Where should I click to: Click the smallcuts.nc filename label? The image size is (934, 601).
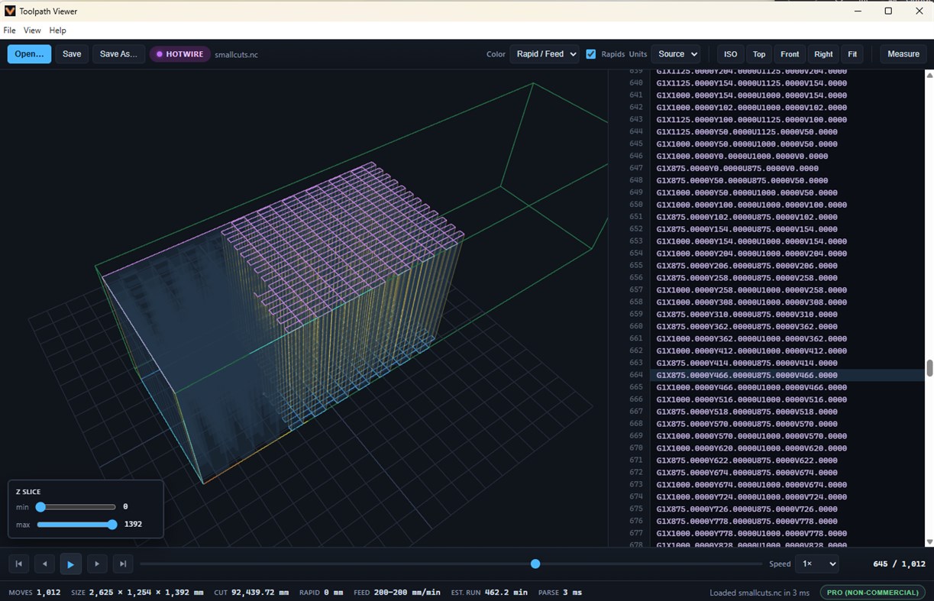point(236,55)
